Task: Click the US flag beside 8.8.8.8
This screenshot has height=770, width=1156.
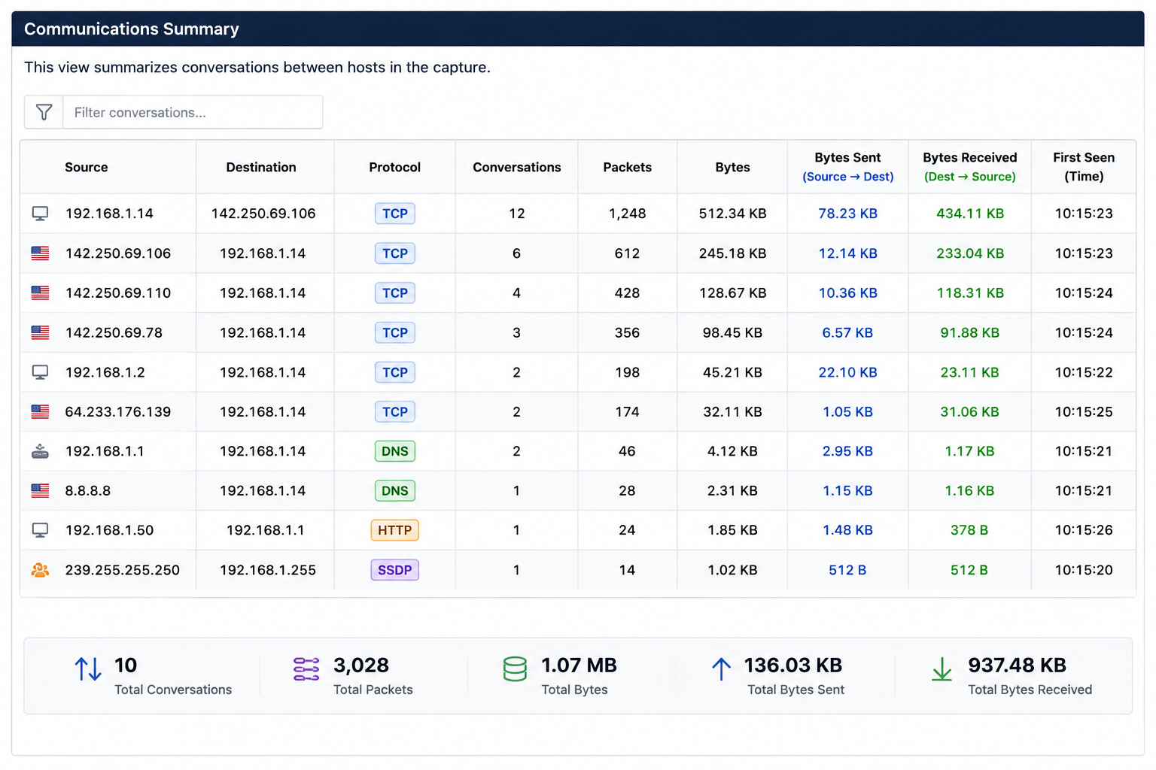Action: coord(40,490)
